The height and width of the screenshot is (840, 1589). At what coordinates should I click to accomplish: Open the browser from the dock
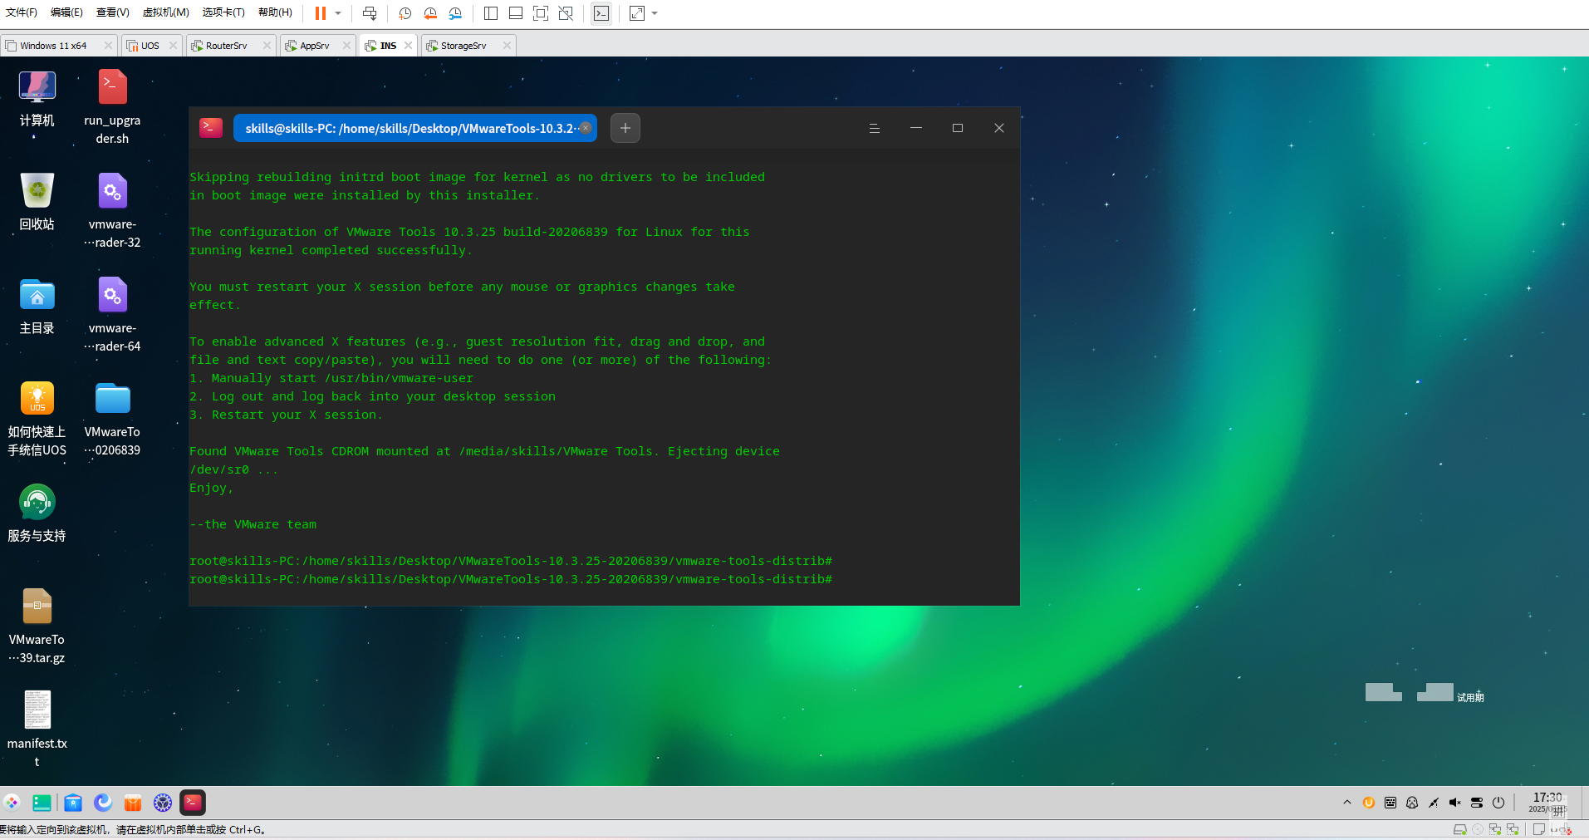[103, 803]
